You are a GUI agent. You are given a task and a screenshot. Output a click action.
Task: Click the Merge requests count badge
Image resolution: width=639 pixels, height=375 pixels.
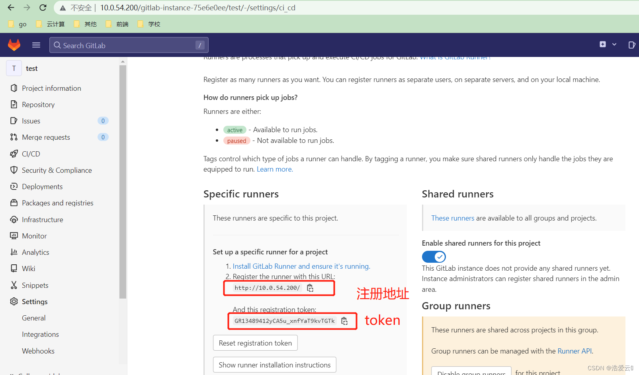point(103,137)
